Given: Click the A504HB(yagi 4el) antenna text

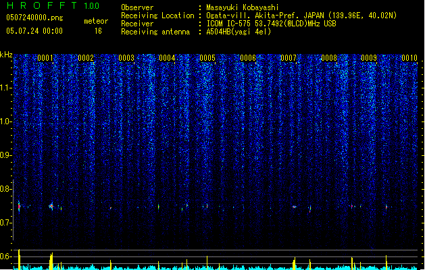Looking at the screenshot, I should (x=239, y=32).
